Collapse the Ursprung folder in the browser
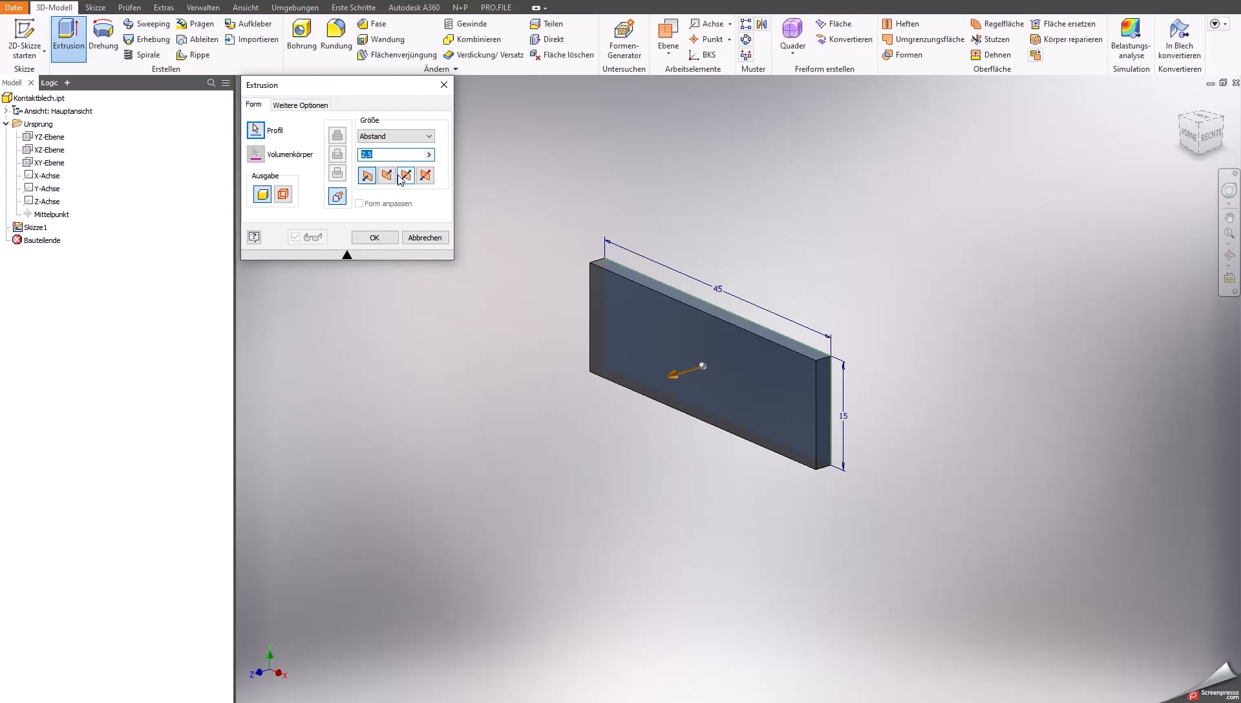 [5, 123]
